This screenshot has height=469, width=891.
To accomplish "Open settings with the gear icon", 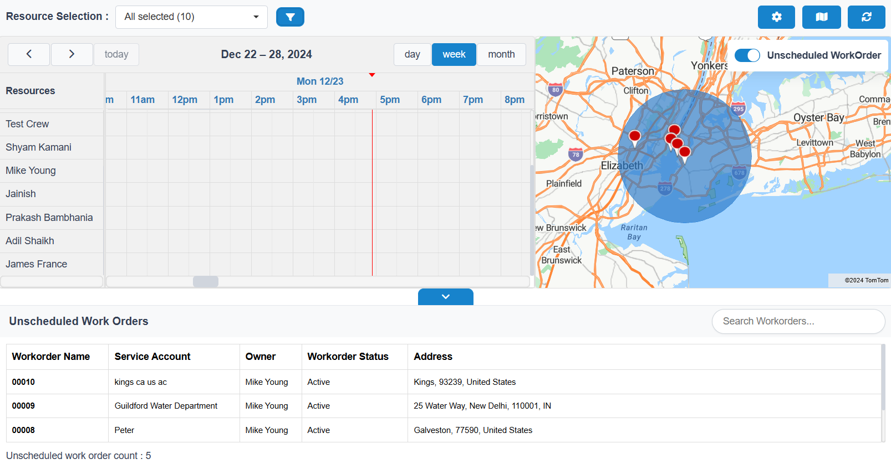I will point(776,17).
